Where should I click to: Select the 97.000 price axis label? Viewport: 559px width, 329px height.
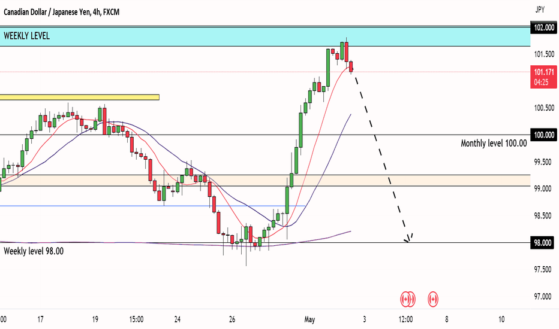(x=544, y=297)
